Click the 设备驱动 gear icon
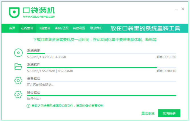This screenshot has width=190, height=121. 18,81
